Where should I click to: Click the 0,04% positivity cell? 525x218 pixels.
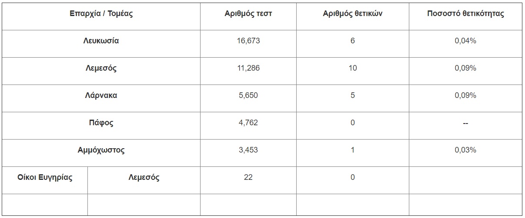(x=465, y=41)
